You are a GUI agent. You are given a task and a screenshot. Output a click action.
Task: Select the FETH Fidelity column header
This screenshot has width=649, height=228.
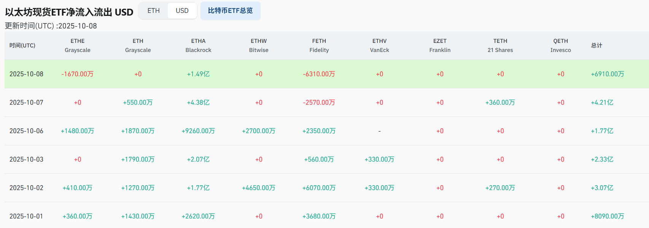pyautogui.click(x=319, y=46)
